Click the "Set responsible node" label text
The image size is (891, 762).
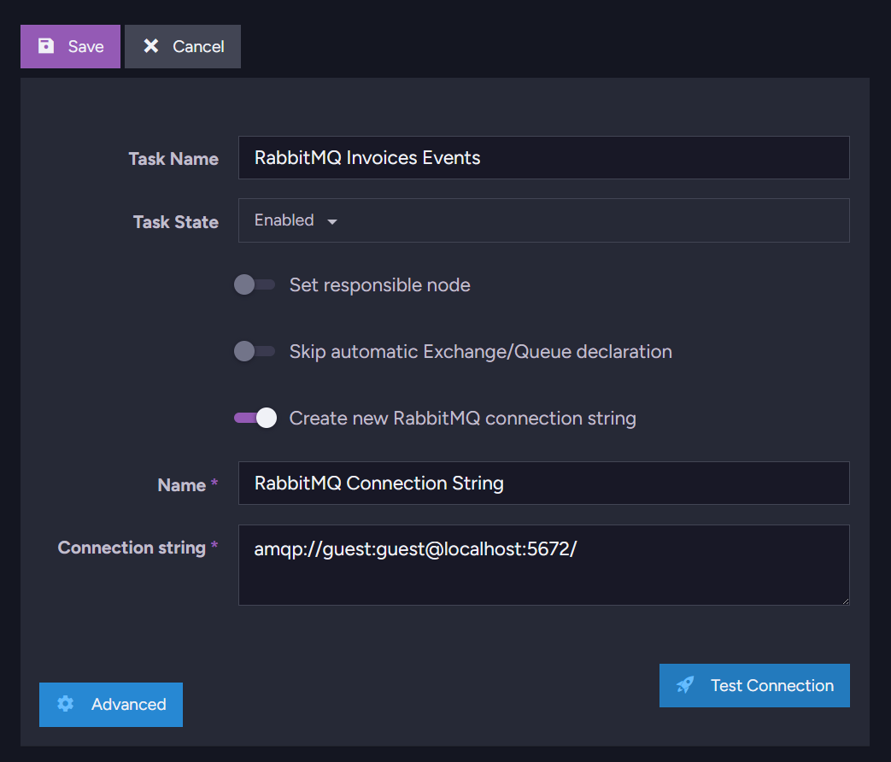pyautogui.click(x=379, y=284)
